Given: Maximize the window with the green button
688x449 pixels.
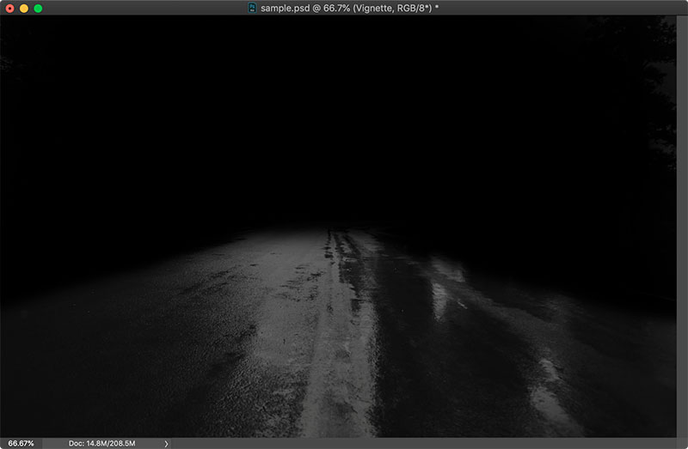Looking at the screenshot, I should (38, 9).
